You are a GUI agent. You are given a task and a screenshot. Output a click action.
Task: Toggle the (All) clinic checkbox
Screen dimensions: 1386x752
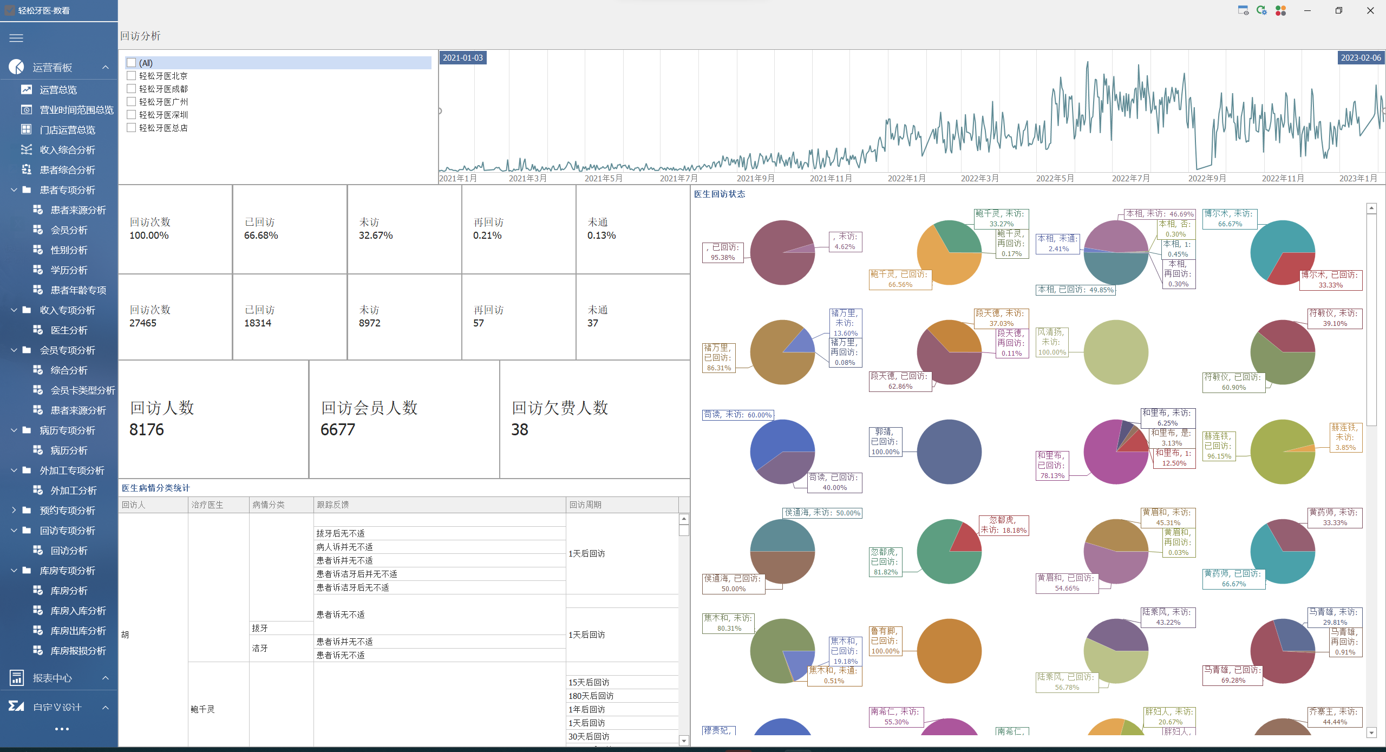[131, 63]
